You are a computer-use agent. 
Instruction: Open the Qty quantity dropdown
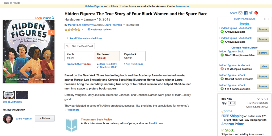point(232,103)
